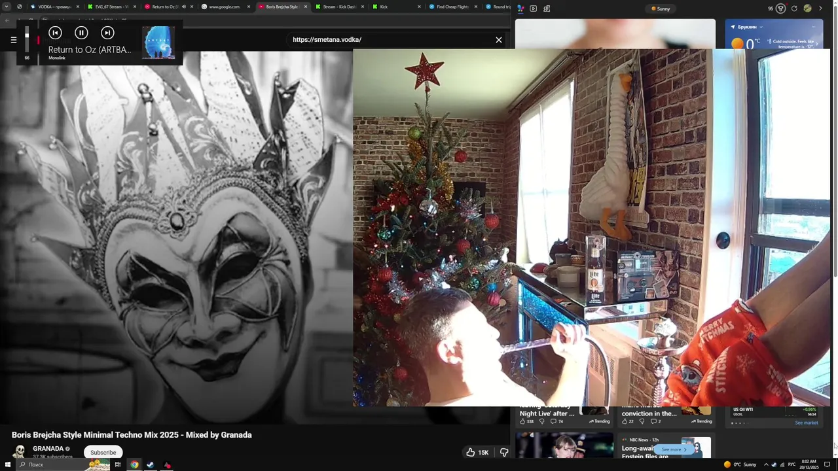Open widgets panel colorful home icon
This screenshot has height=471, width=838.
(520, 9)
